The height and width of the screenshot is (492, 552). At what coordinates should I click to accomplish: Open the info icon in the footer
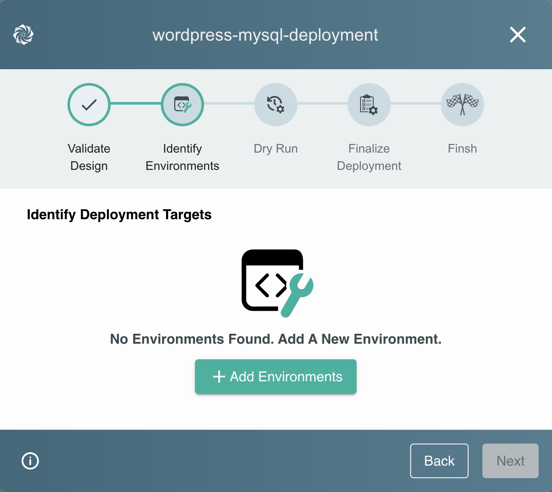(30, 461)
